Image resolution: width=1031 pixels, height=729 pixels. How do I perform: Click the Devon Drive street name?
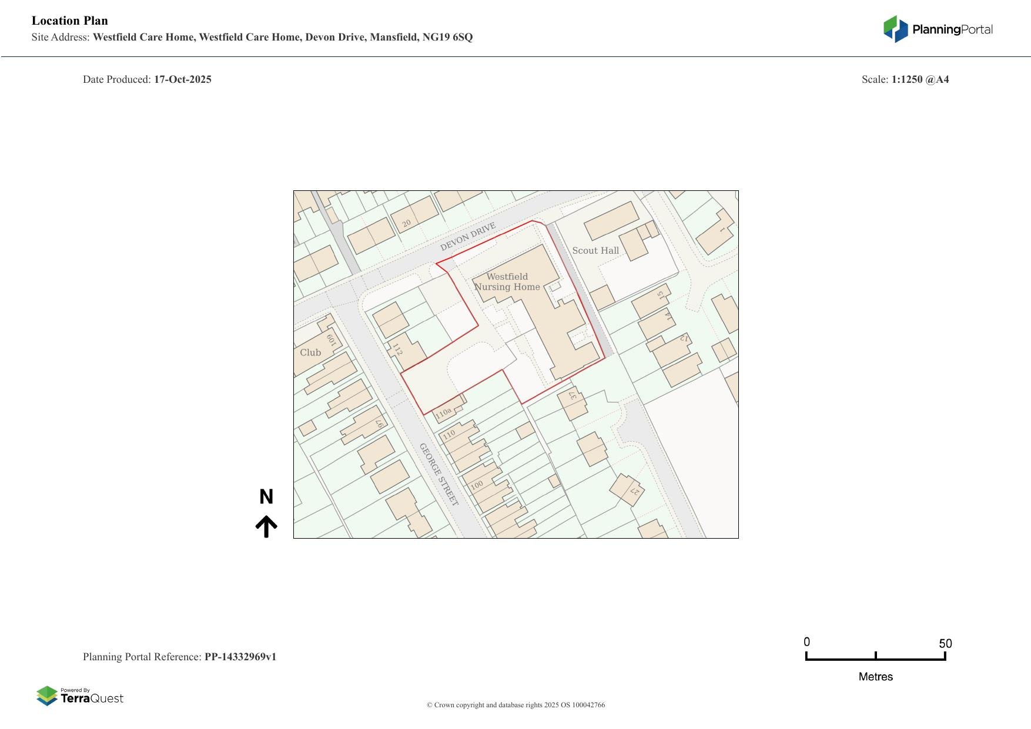[x=468, y=237]
